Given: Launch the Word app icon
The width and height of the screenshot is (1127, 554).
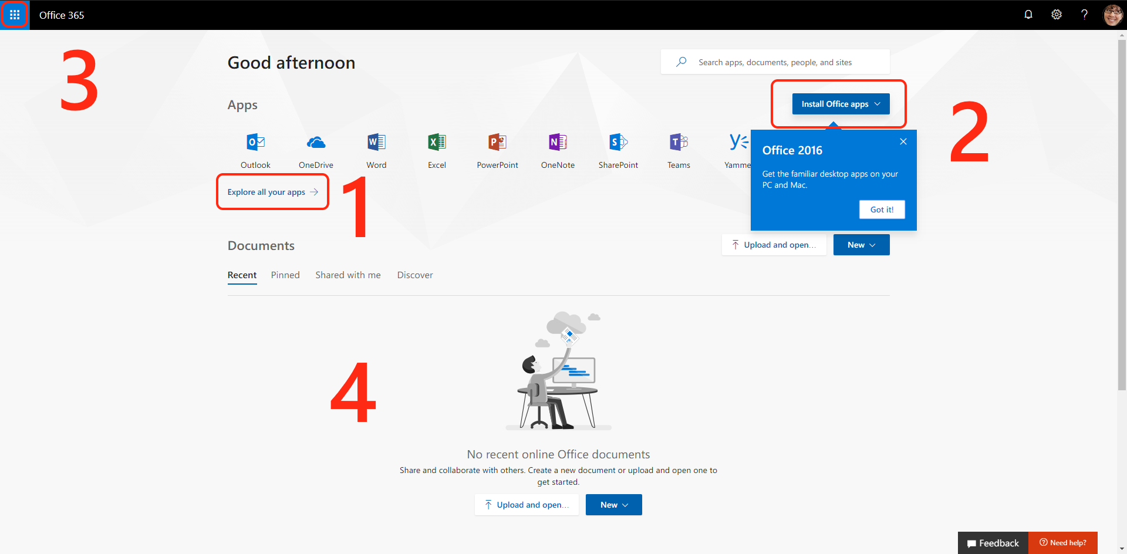Looking at the screenshot, I should pyautogui.click(x=376, y=143).
